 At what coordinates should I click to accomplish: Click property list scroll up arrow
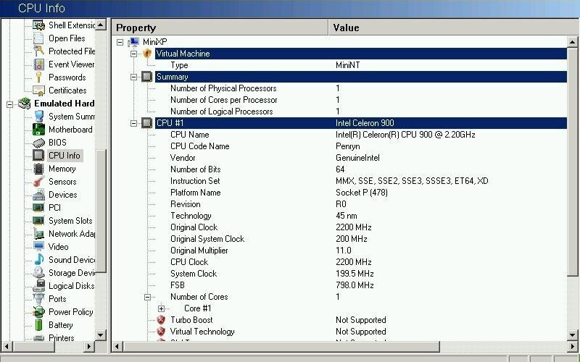pos(573,42)
